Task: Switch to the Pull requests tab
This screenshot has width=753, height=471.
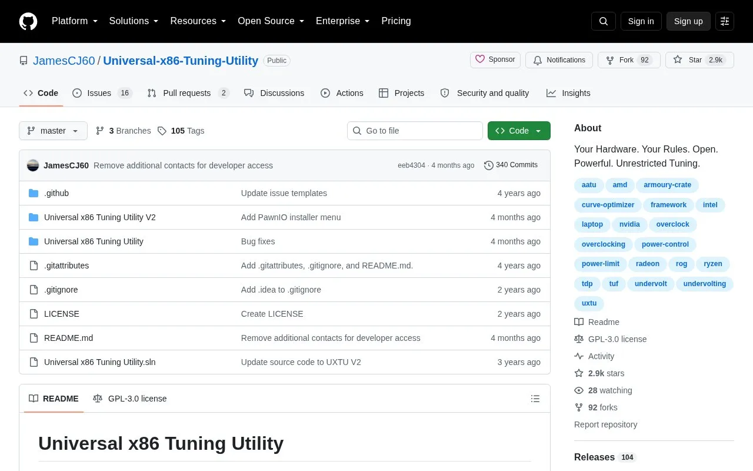Action: pos(188,93)
